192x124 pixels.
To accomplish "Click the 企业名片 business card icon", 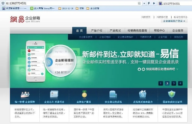I will (x=54, y=94).
